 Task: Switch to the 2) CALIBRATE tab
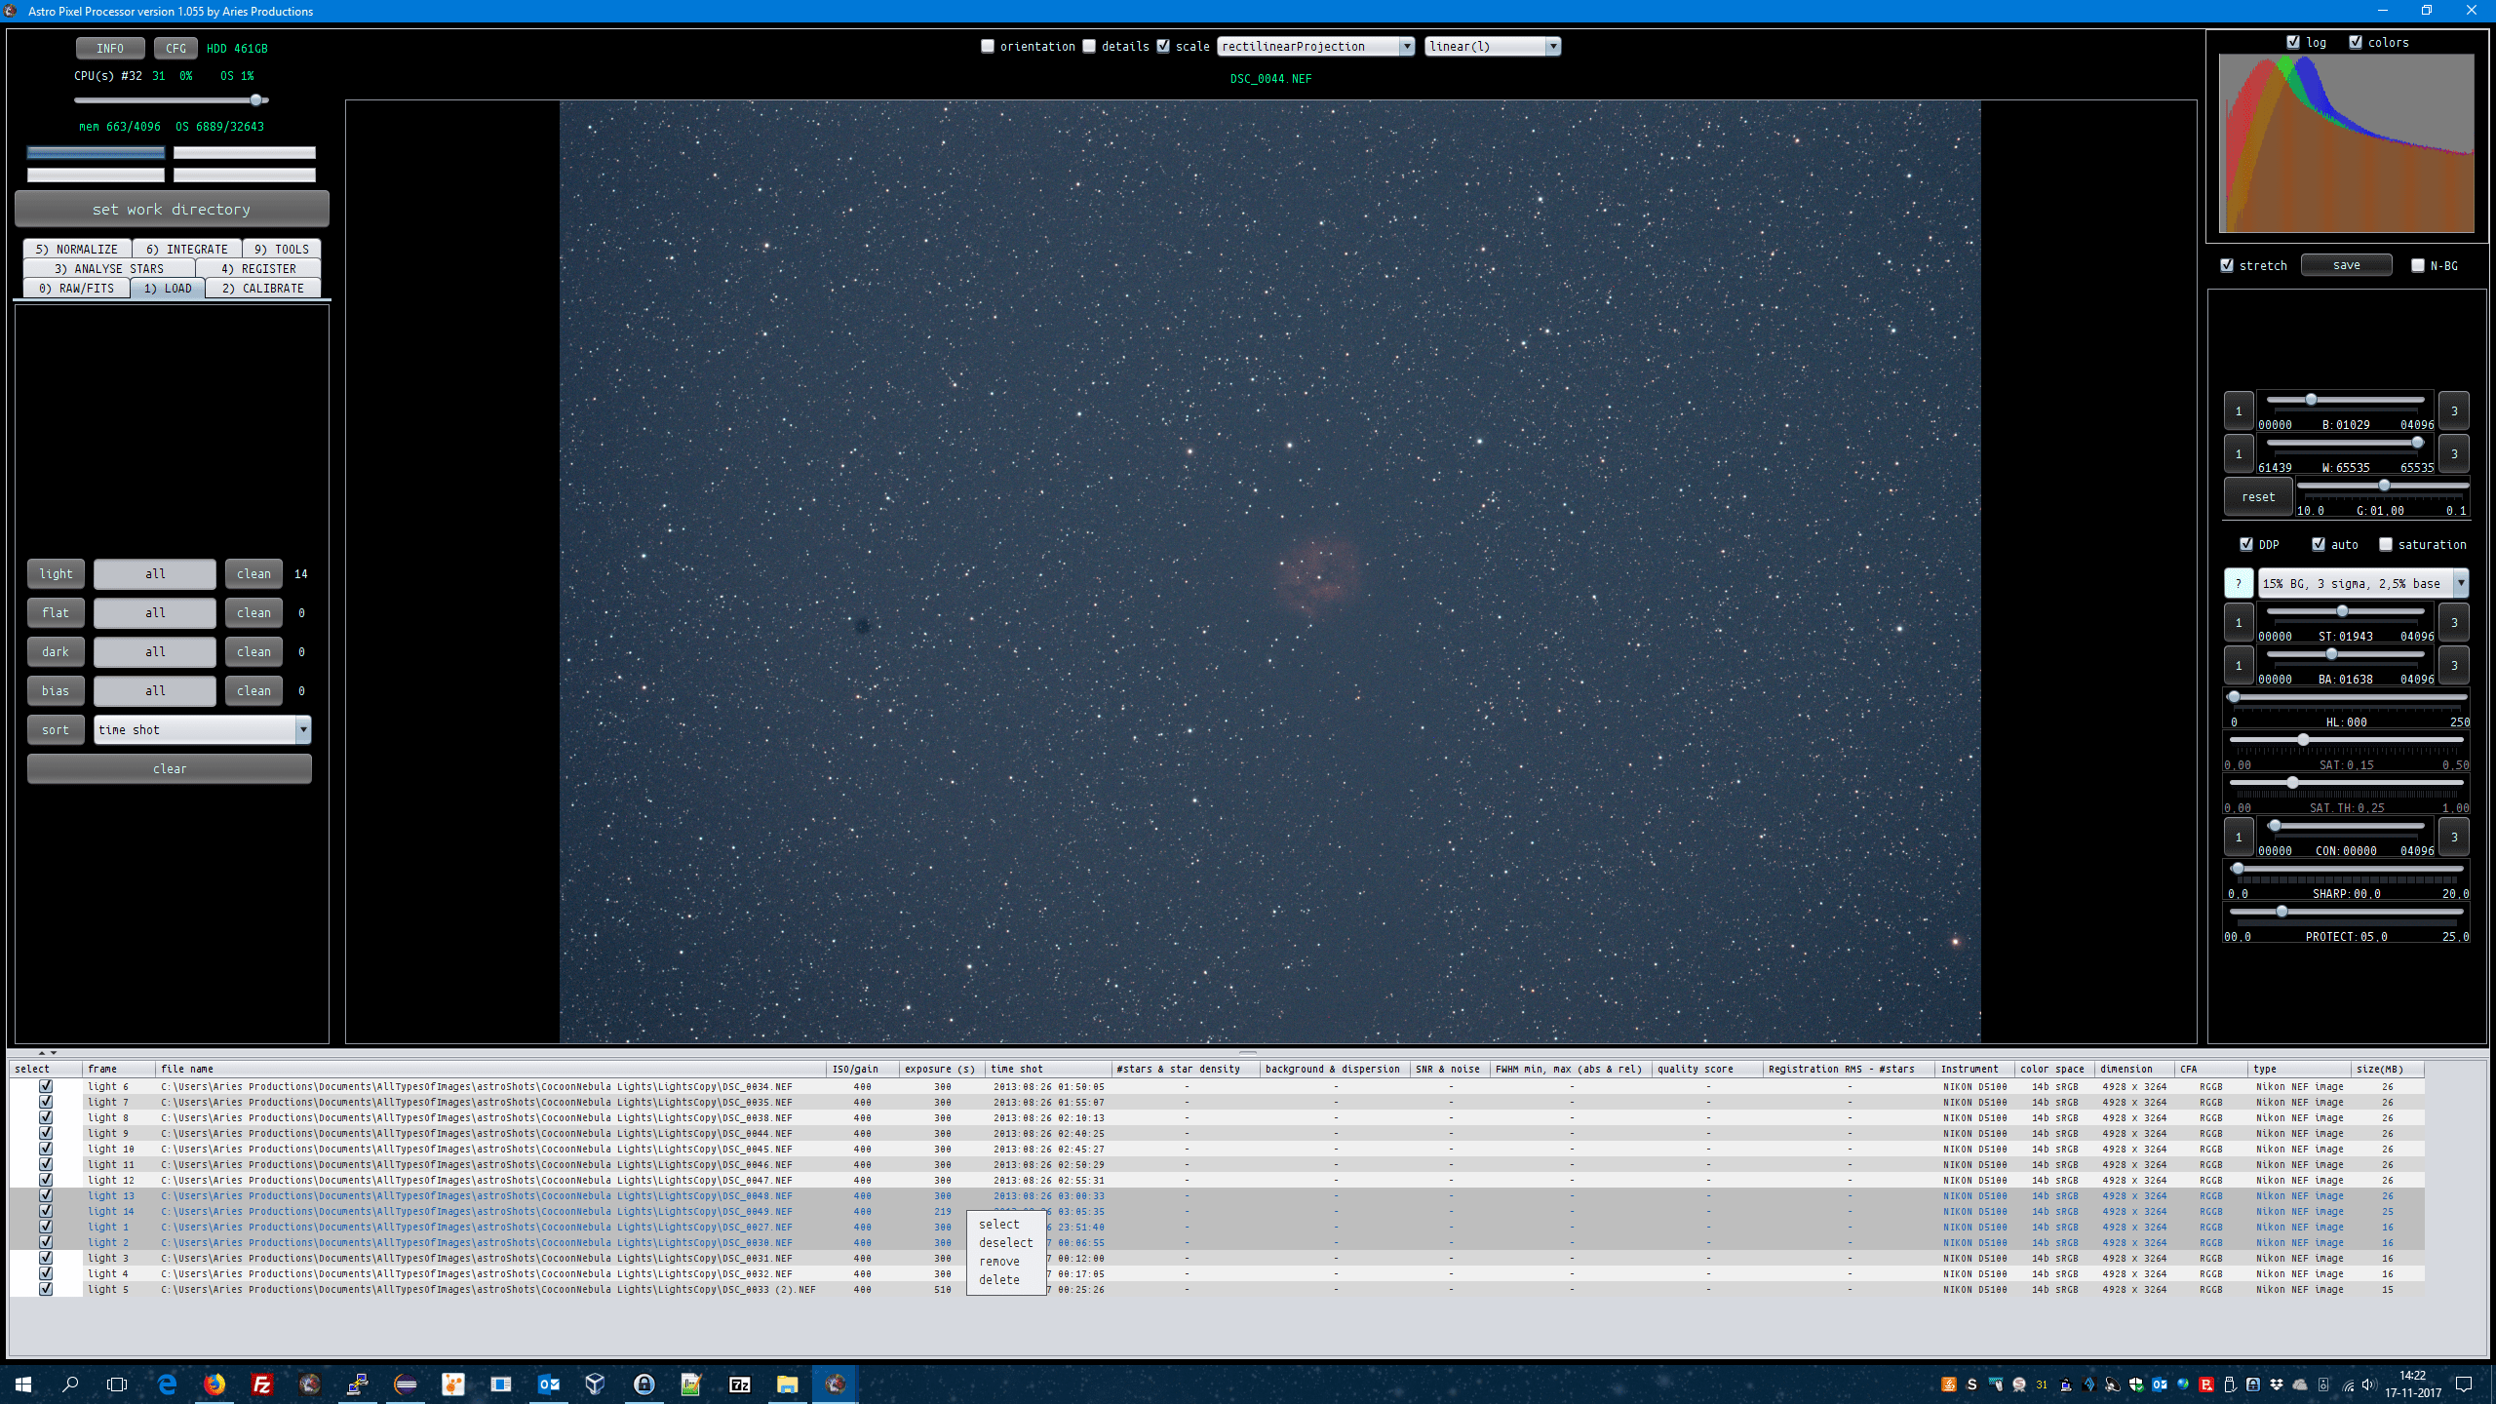click(262, 288)
